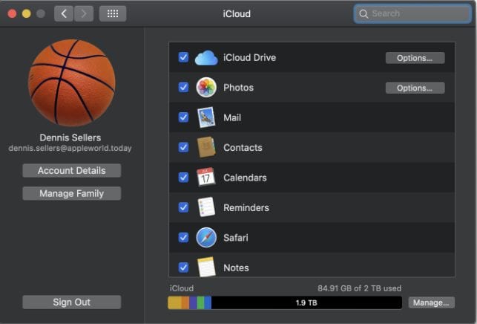The width and height of the screenshot is (477, 324).
Task: Open Options for iCloud Drive
Action: [415, 58]
